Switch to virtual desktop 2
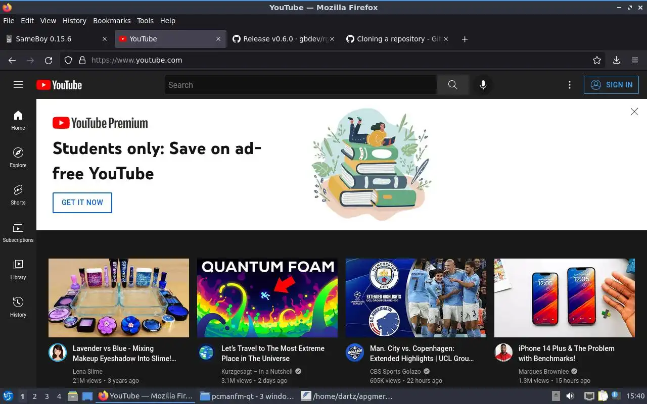This screenshot has height=404, width=647. [34, 396]
